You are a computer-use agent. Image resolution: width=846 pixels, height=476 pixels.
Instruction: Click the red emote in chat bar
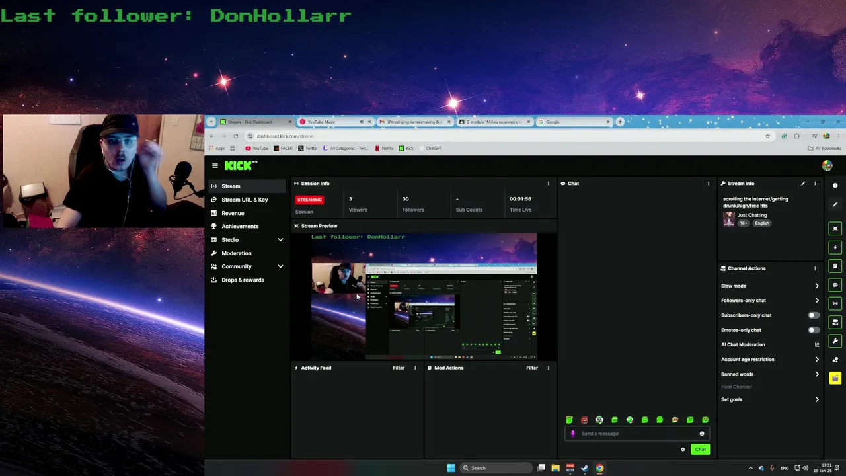point(584,420)
